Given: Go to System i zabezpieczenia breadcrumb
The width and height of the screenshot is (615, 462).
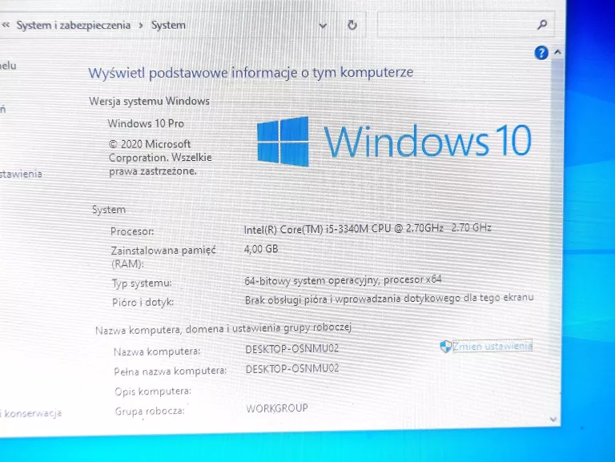Looking at the screenshot, I should [74, 25].
